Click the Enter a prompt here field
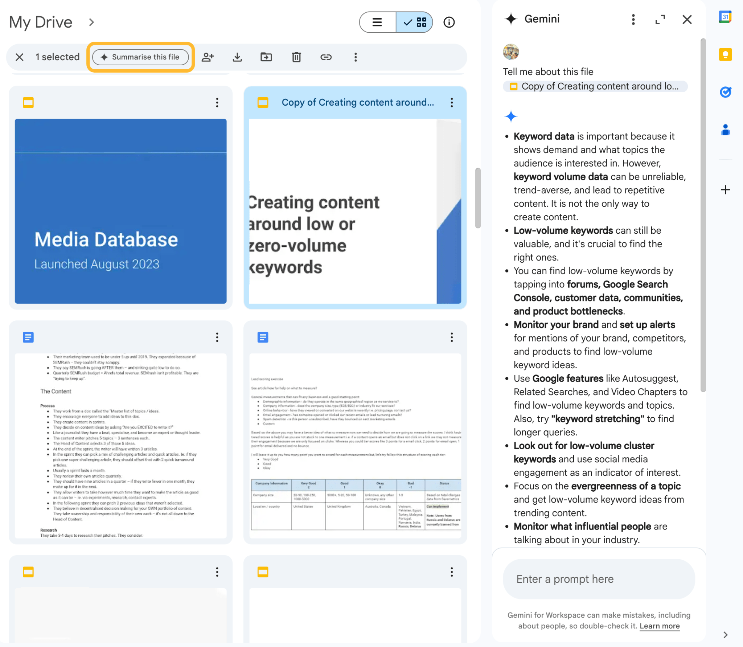The image size is (743, 647). [x=599, y=579]
